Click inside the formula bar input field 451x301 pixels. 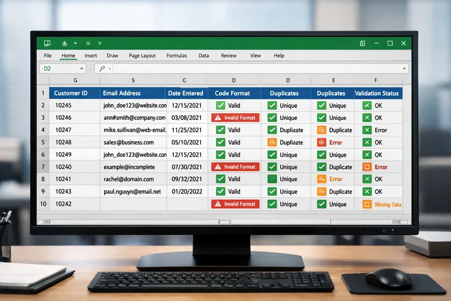257,69
